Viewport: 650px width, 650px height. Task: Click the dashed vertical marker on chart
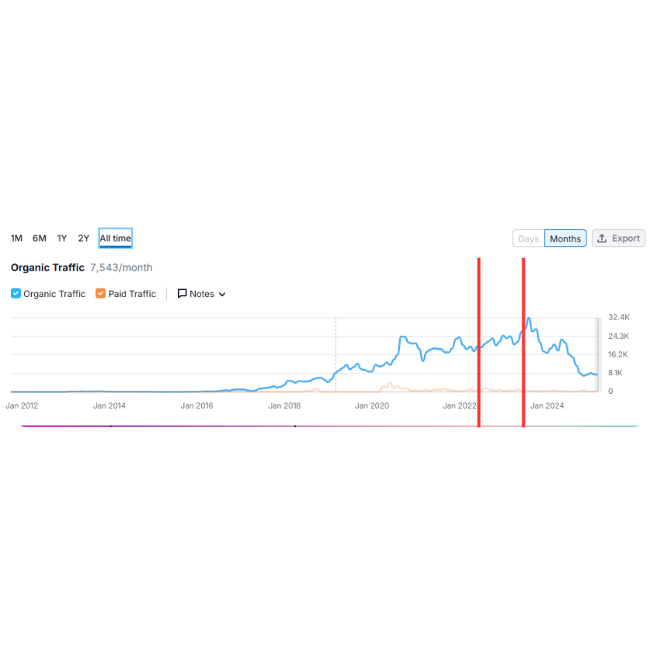335,354
